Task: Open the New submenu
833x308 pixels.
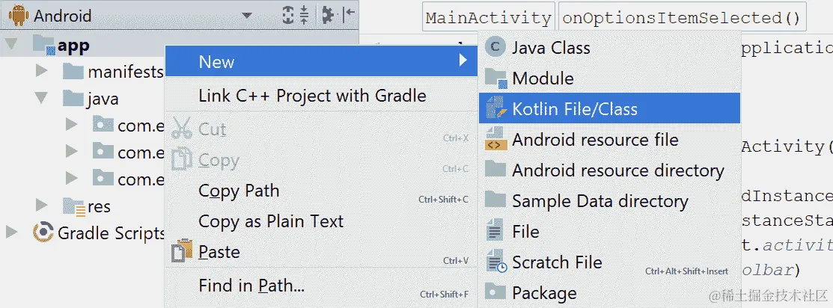Action: tap(321, 61)
